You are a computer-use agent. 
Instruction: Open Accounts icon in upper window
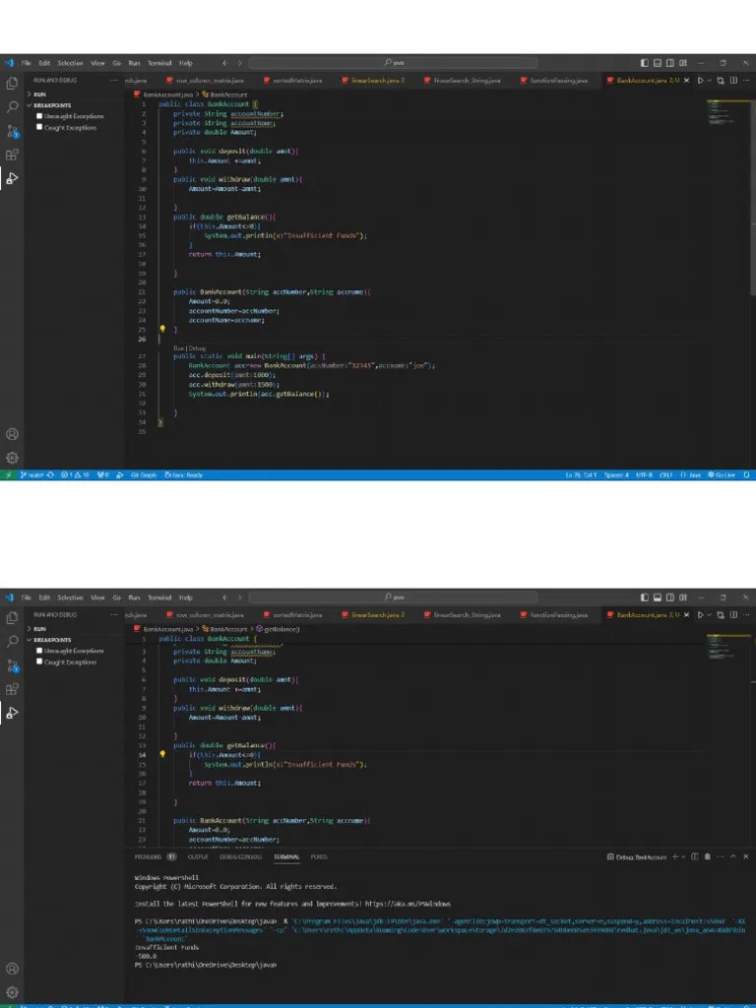[12, 434]
